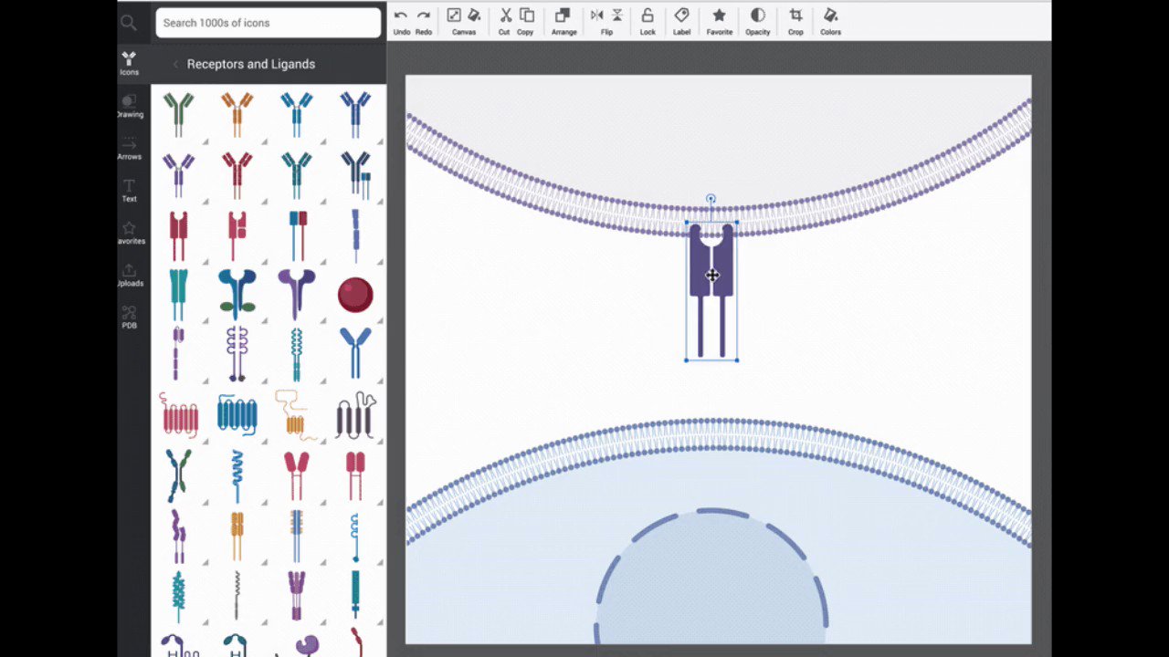Pick the blue receptor with green base
Screen dimensions: 1169x657
click(237, 294)
